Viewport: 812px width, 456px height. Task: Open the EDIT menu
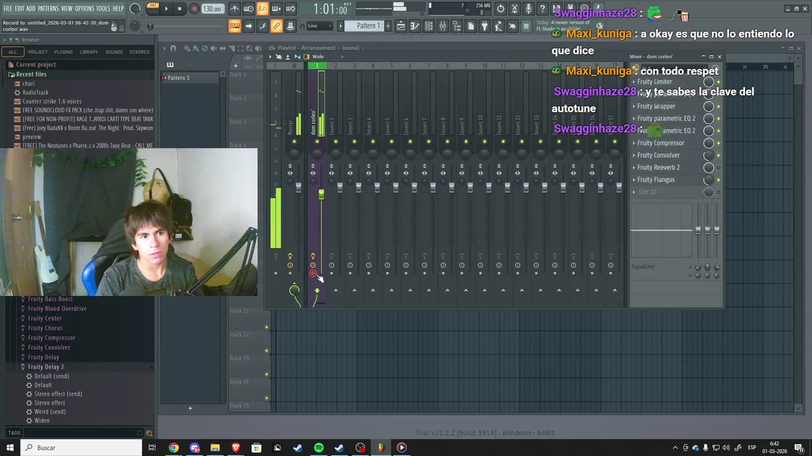20,8
